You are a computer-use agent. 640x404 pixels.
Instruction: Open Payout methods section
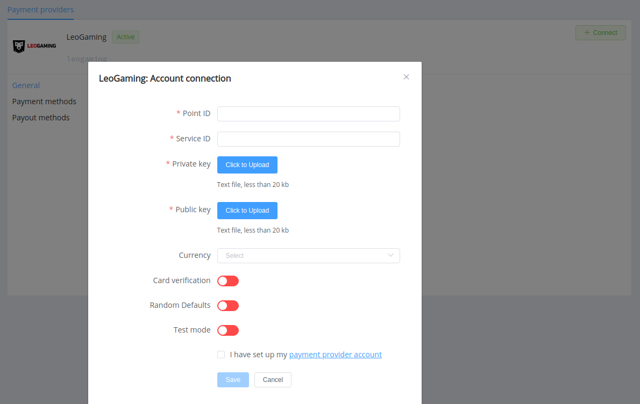coord(41,118)
